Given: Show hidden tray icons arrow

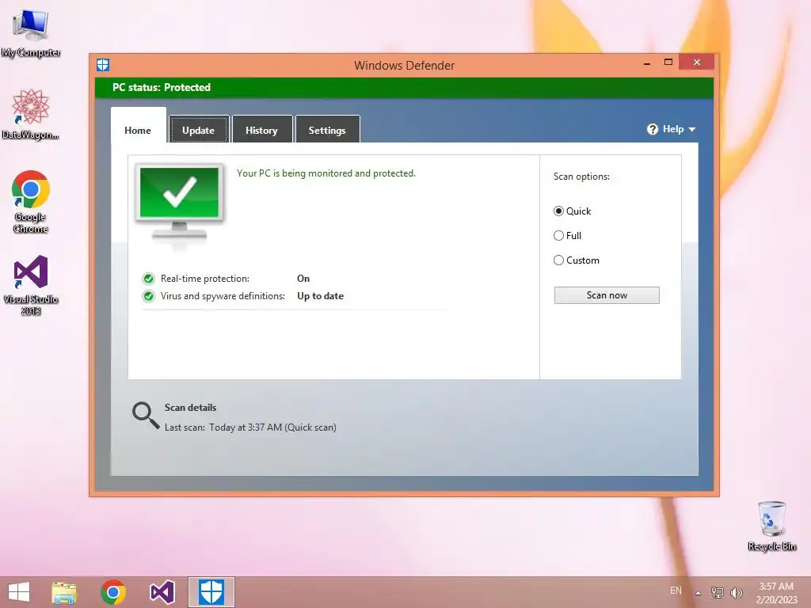Looking at the screenshot, I should pos(698,593).
